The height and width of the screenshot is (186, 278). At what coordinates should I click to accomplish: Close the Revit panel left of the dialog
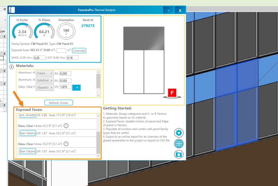tap(5, 9)
